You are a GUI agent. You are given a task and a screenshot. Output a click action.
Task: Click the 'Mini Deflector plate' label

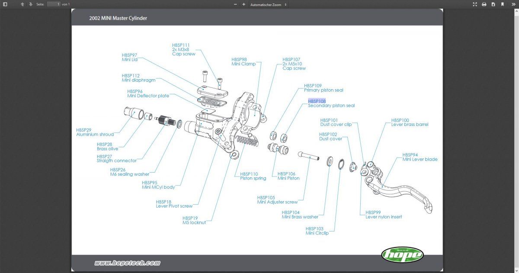pos(148,96)
